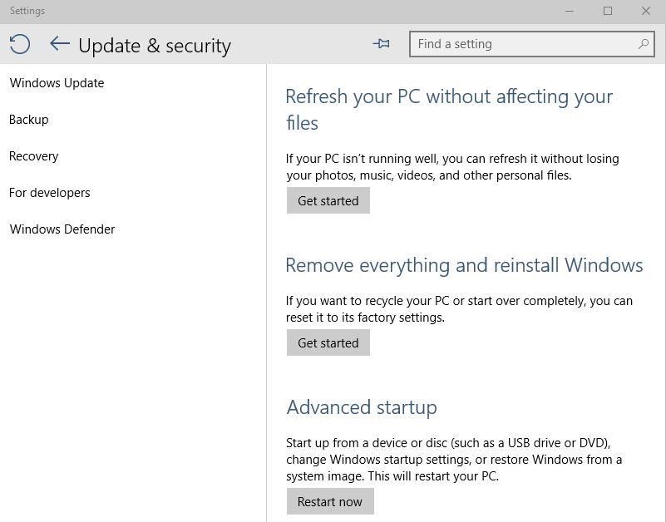Open For developers settings
This screenshot has width=666, height=522.
click(x=50, y=192)
